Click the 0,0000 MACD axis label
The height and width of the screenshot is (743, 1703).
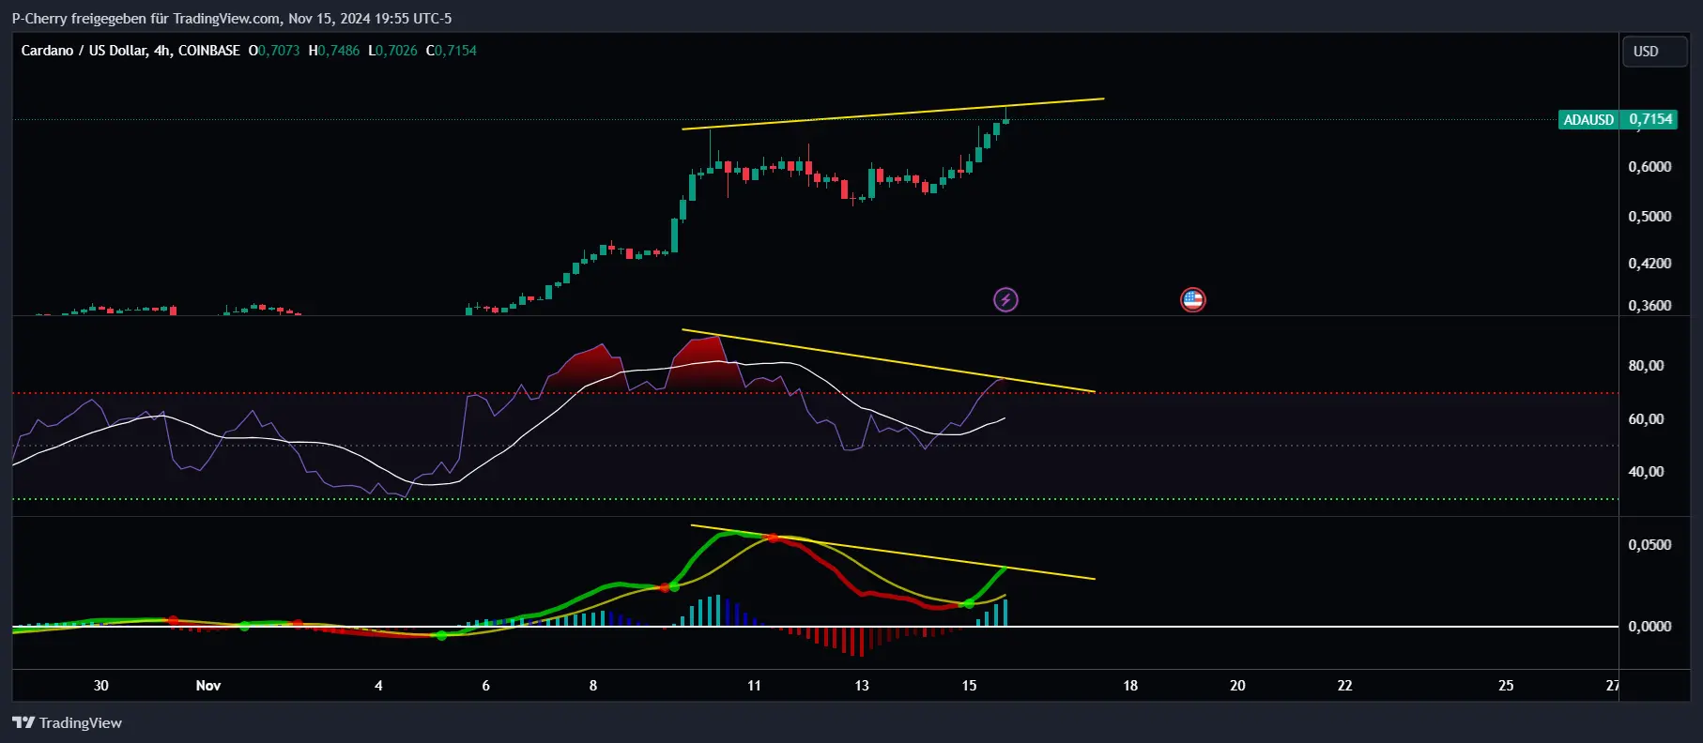(x=1649, y=627)
